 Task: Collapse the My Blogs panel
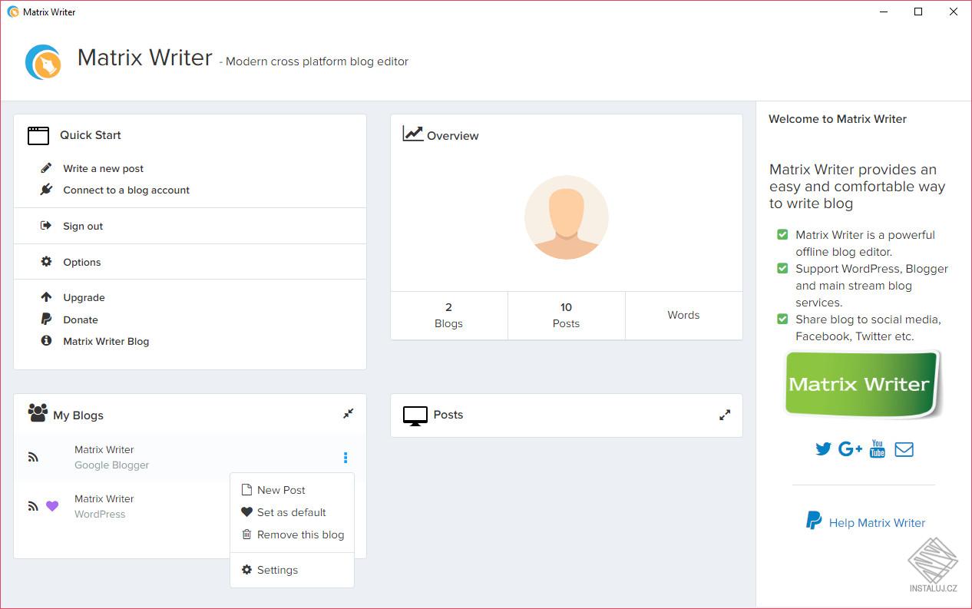[x=349, y=414]
